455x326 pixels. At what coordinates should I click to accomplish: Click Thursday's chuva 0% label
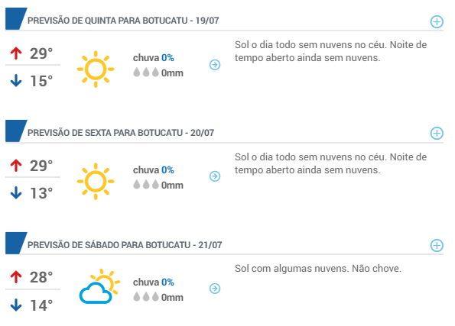tap(154, 58)
